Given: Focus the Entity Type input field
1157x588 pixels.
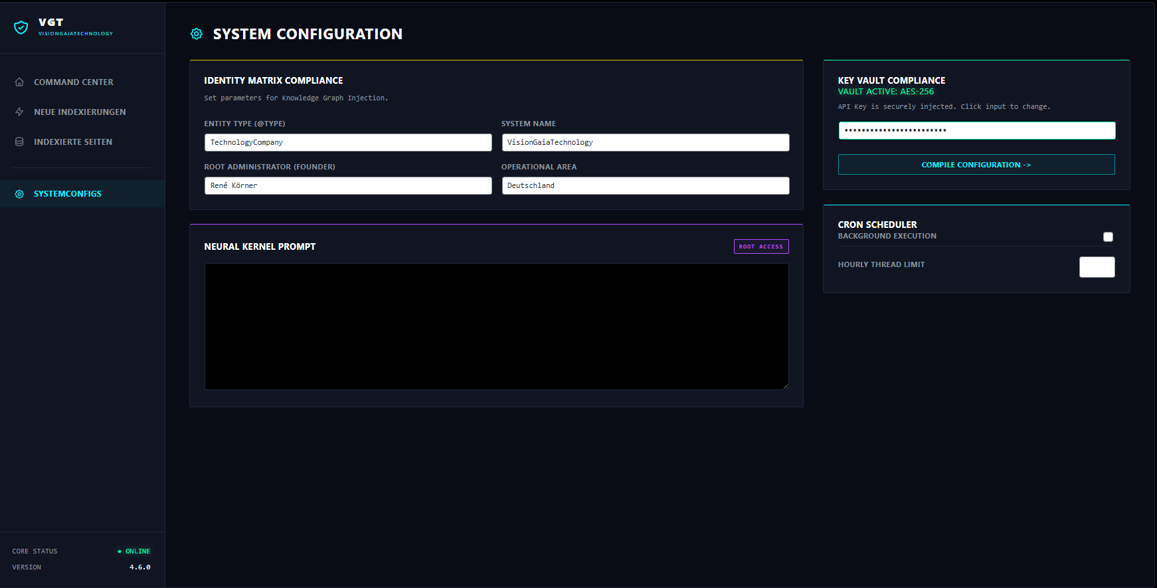Looking at the screenshot, I should (x=348, y=142).
